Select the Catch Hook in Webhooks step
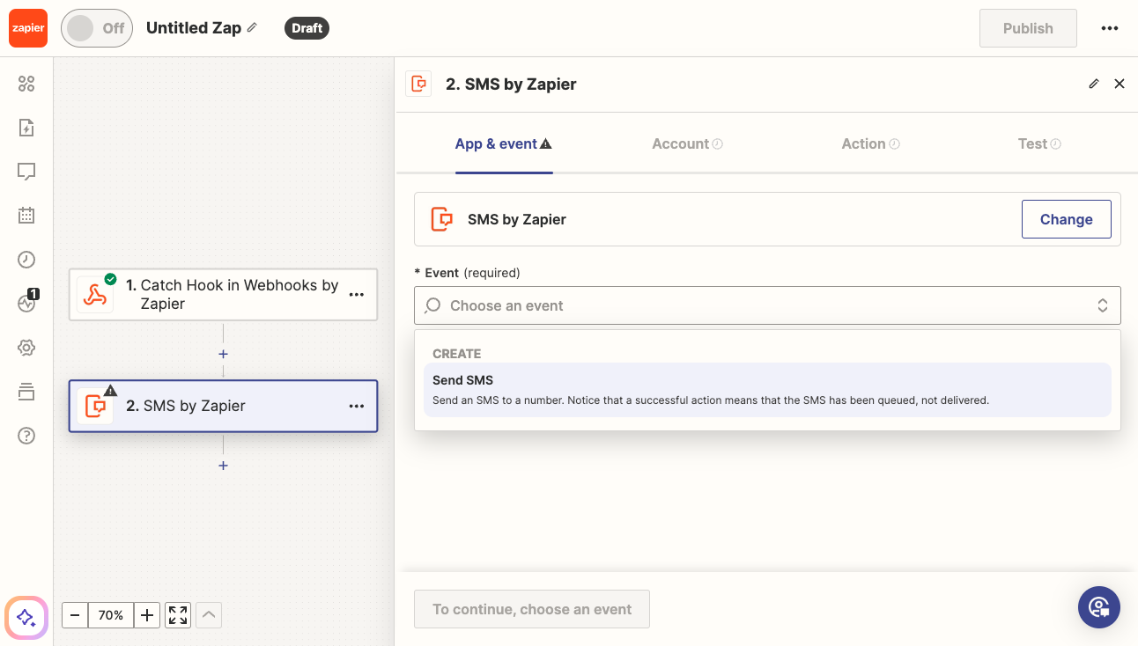 223,294
